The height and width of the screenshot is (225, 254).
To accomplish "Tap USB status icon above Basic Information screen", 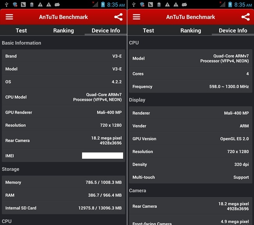I will coord(7,5).
